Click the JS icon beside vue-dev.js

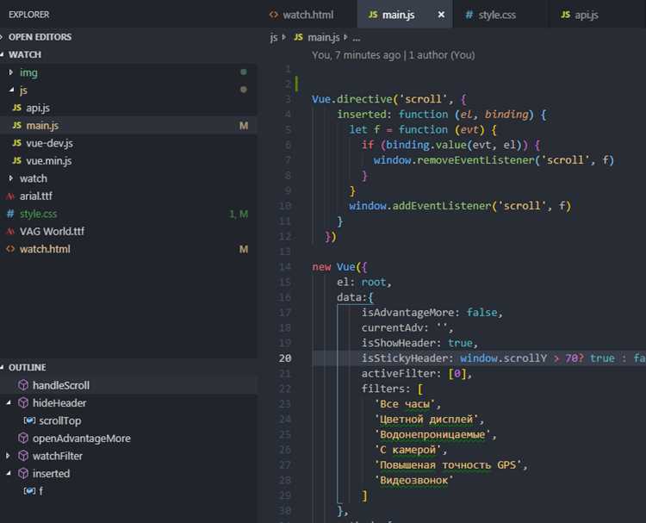[17, 143]
